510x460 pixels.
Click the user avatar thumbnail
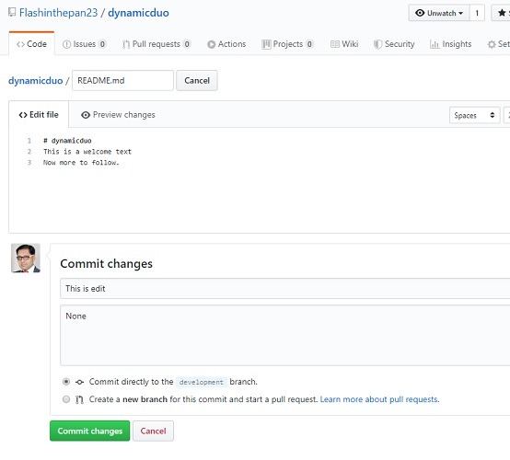tap(26, 258)
